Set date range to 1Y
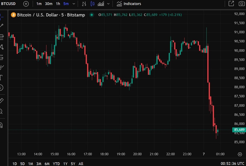The image size is (246, 166). click(x=65, y=164)
